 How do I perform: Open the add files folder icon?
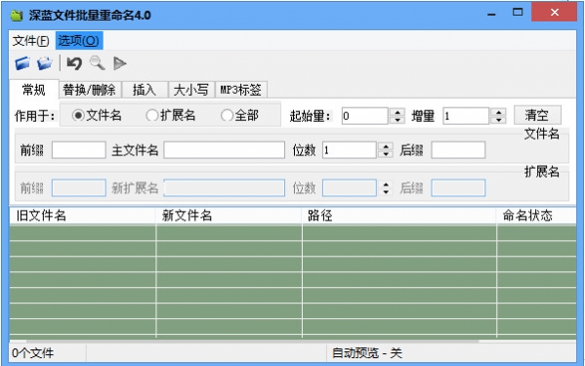[22, 63]
